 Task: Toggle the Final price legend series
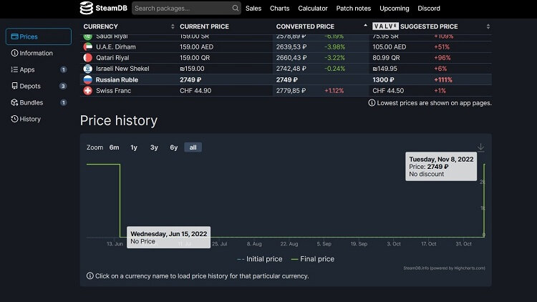click(312, 259)
